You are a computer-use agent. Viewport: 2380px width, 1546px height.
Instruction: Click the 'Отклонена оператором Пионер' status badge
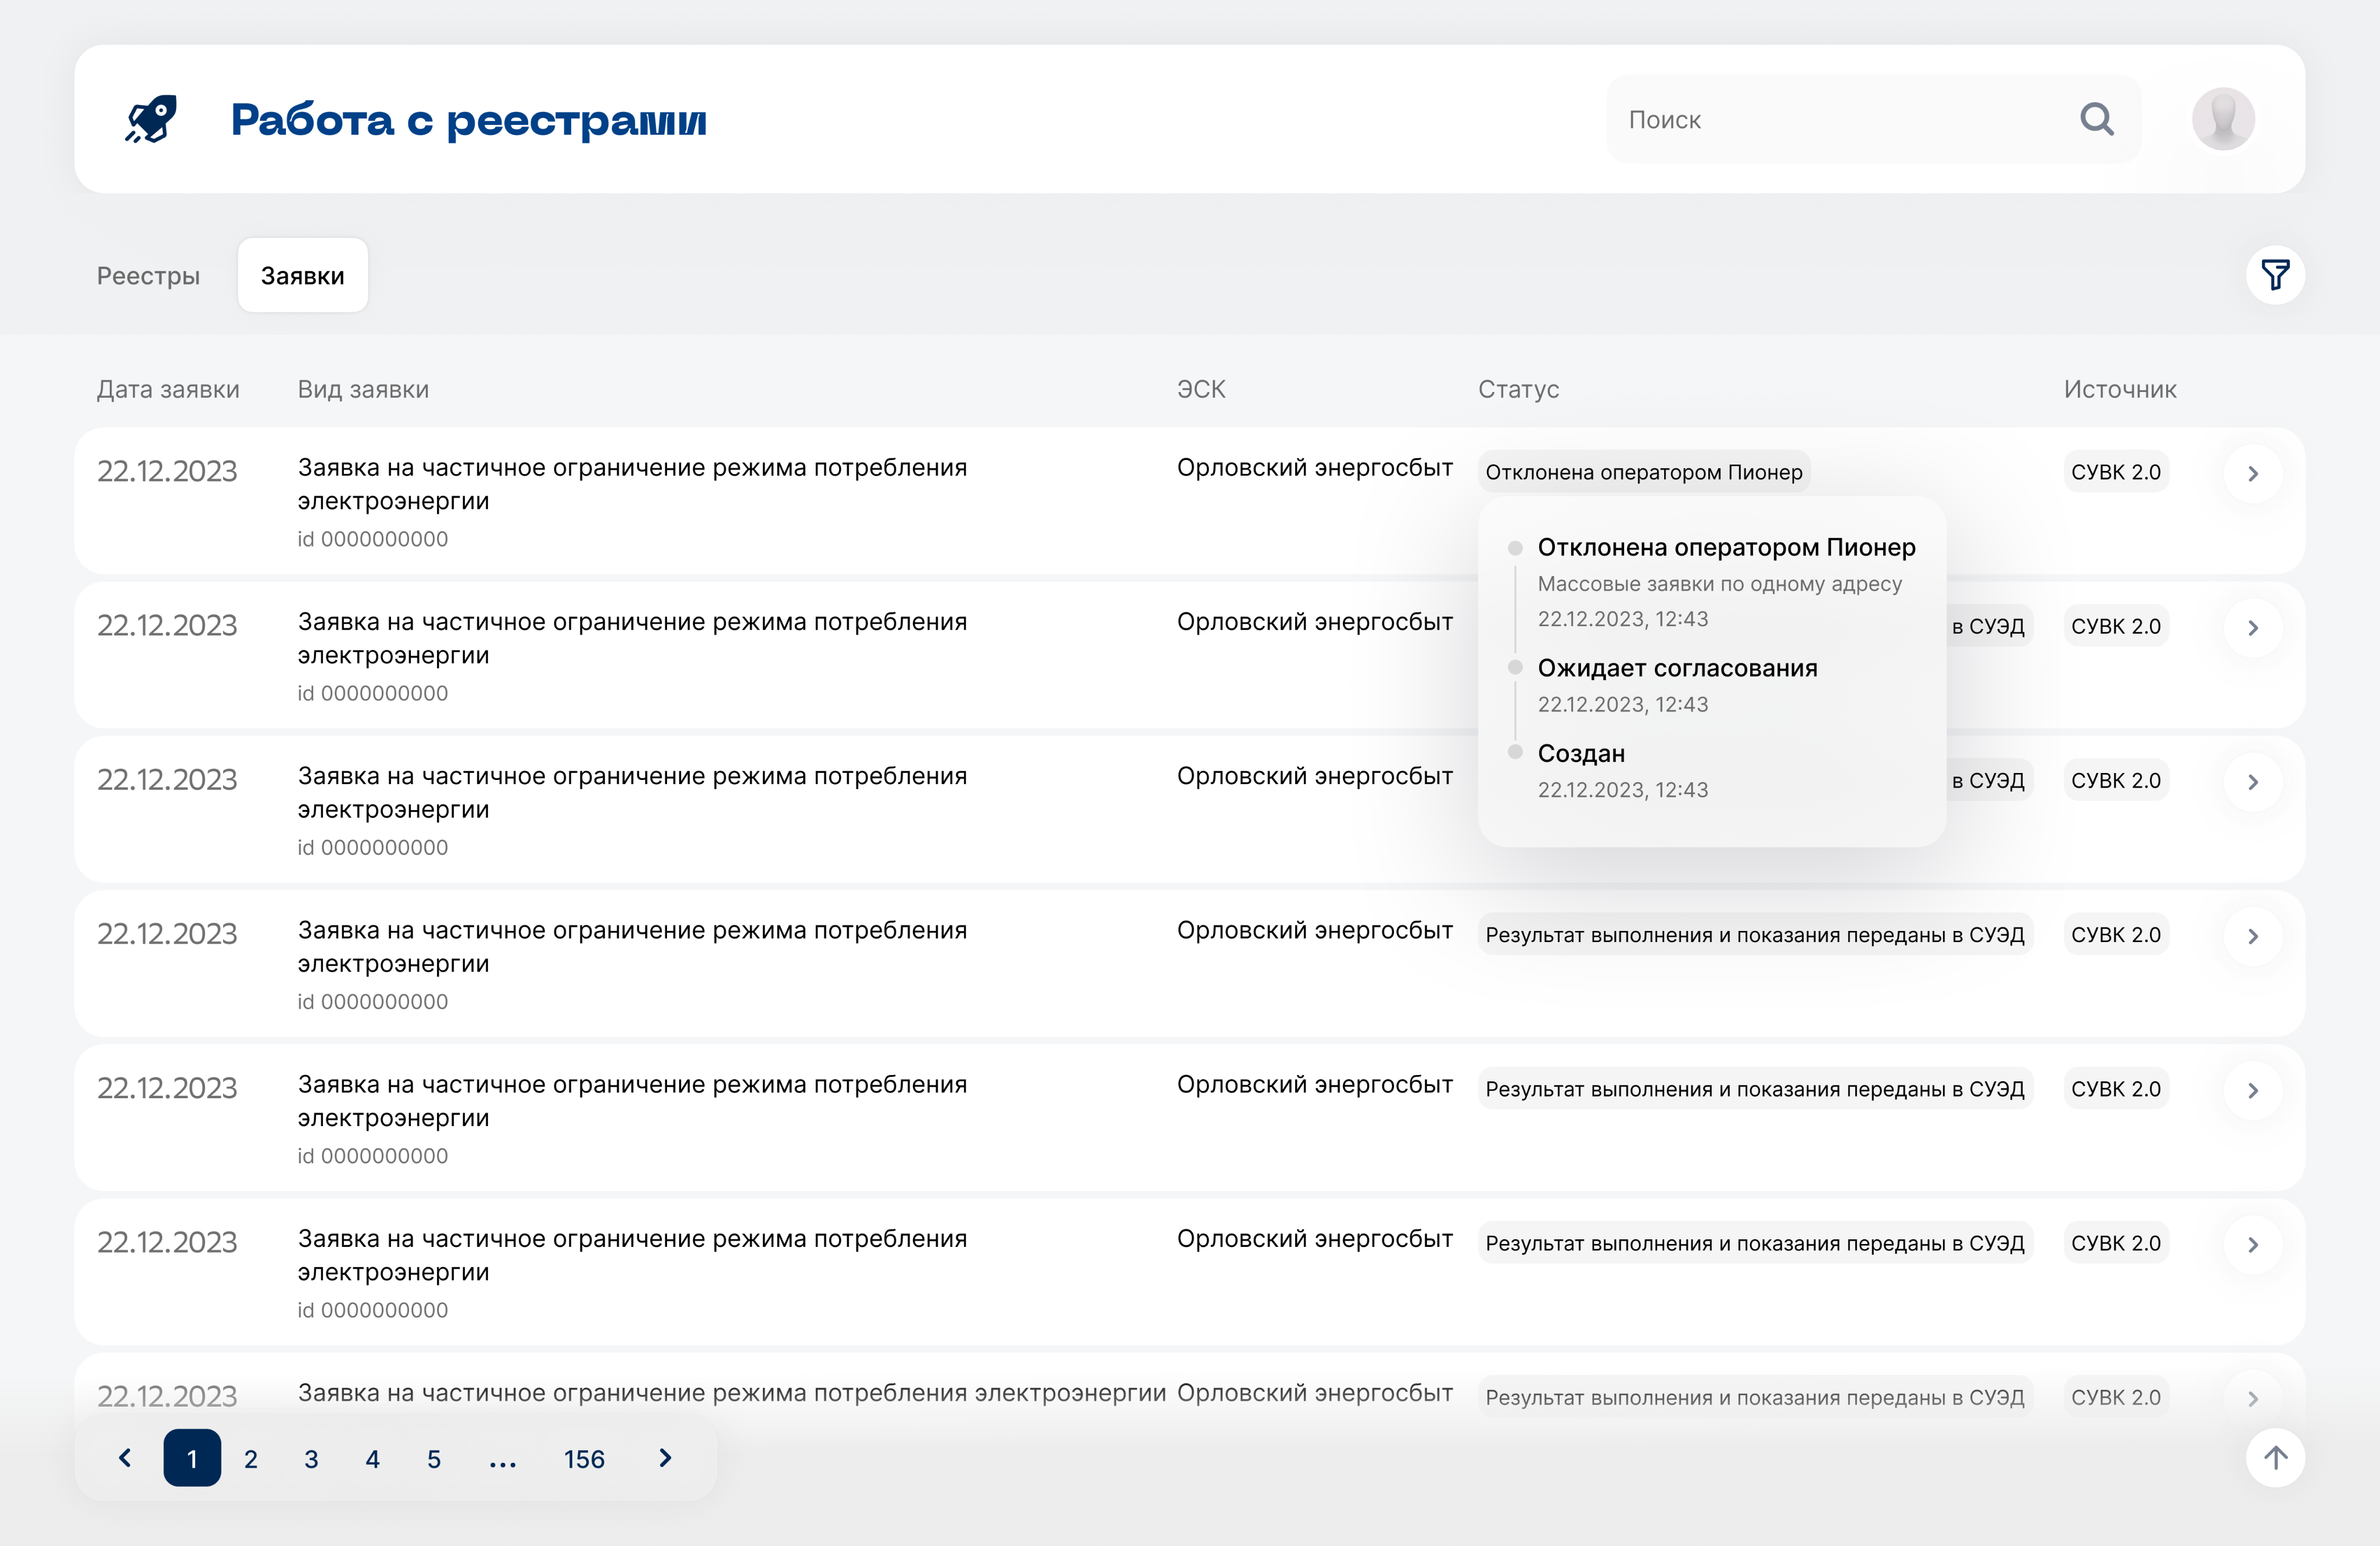(x=1643, y=472)
